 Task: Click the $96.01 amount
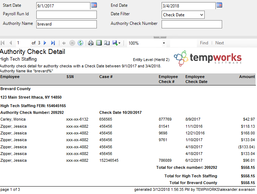click(249, 160)
